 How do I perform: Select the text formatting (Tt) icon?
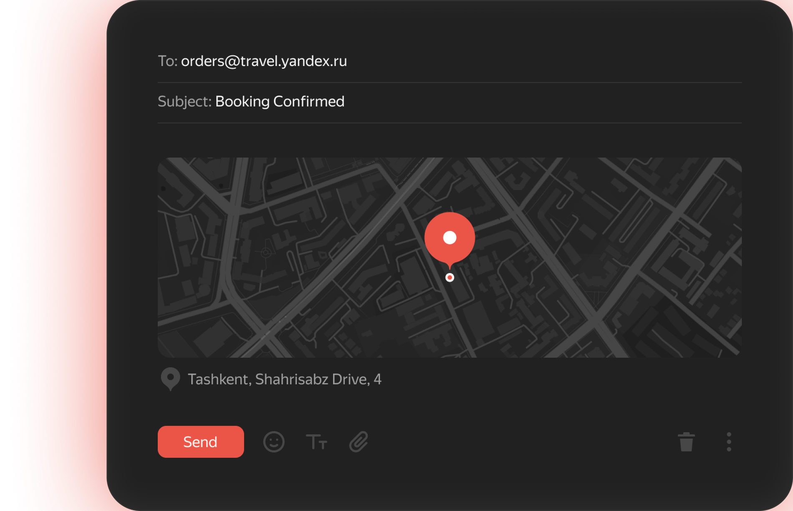pyautogui.click(x=316, y=442)
